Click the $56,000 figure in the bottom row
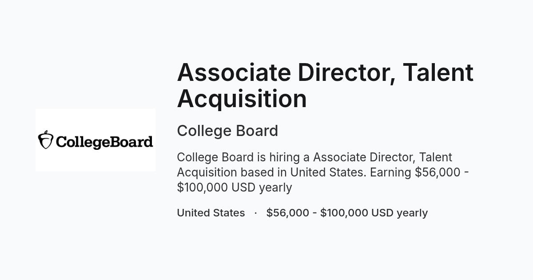 (288, 213)
